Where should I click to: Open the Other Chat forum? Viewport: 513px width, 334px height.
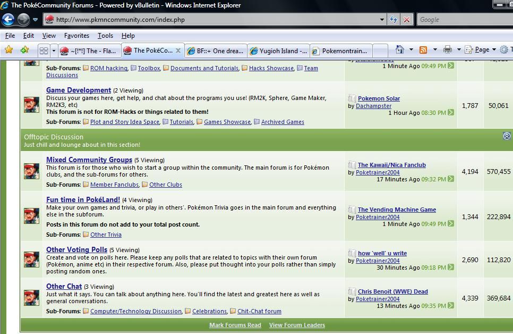coord(64,287)
